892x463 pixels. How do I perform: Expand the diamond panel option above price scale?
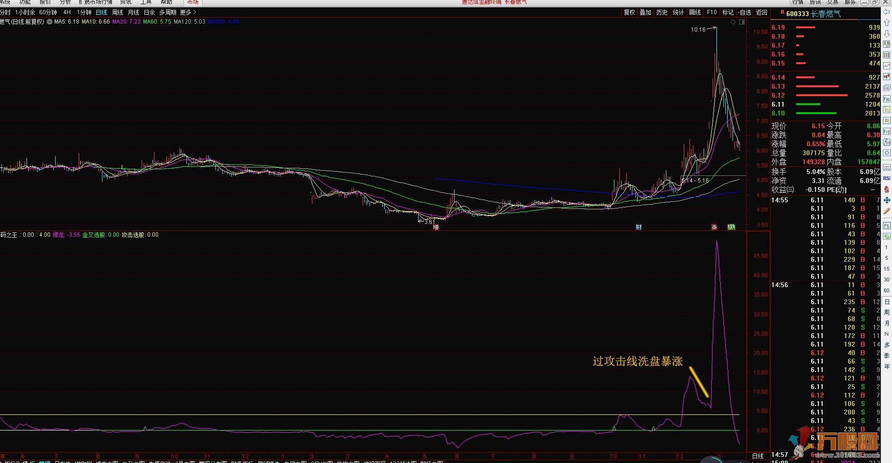click(x=733, y=22)
